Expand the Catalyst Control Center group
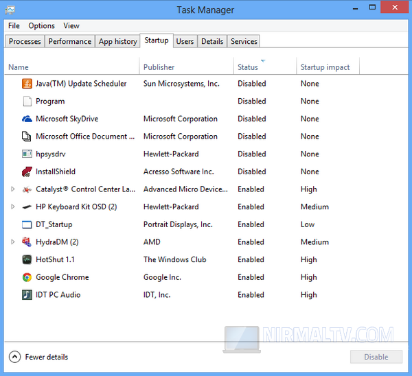The height and width of the screenshot is (376, 412). coord(12,189)
